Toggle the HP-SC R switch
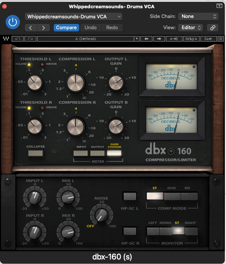The height and width of the screenshot is (264, 226). (130, 231)
